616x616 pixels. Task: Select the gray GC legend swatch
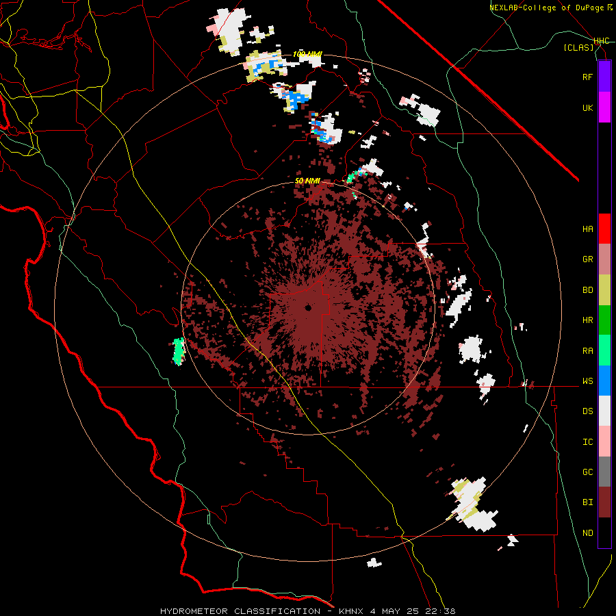[604, 472]
